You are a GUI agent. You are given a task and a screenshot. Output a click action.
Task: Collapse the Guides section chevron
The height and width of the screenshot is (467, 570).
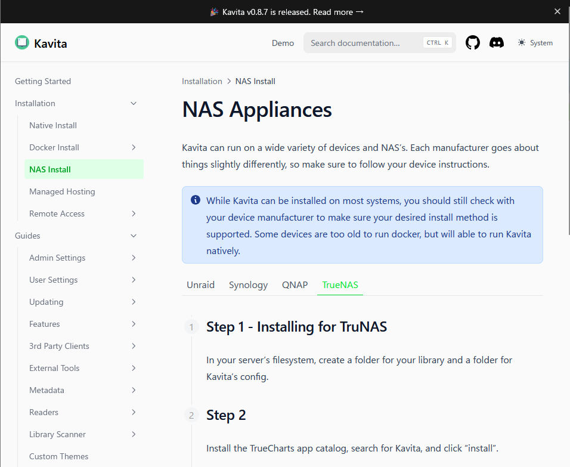point(134,236)
